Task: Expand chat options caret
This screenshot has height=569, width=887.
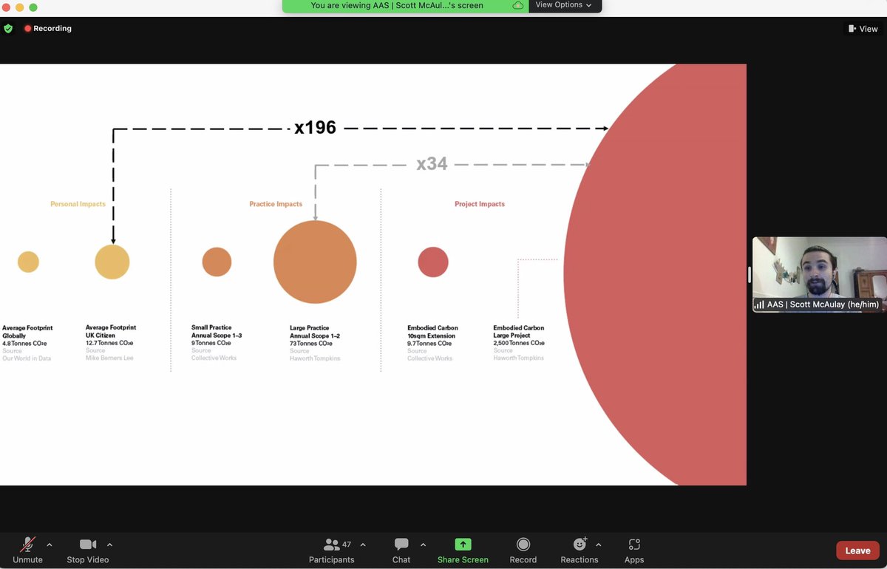Action: pyautogui.click(x=423, y=545)
